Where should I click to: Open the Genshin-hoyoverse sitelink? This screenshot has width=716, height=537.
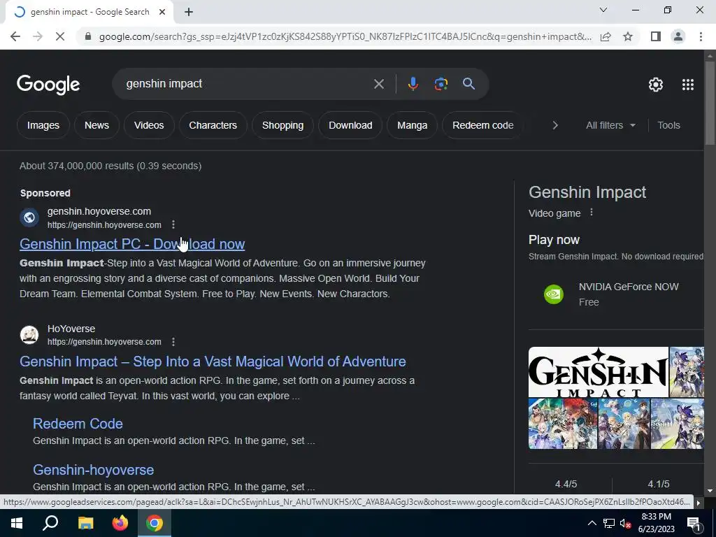point(93,470)
